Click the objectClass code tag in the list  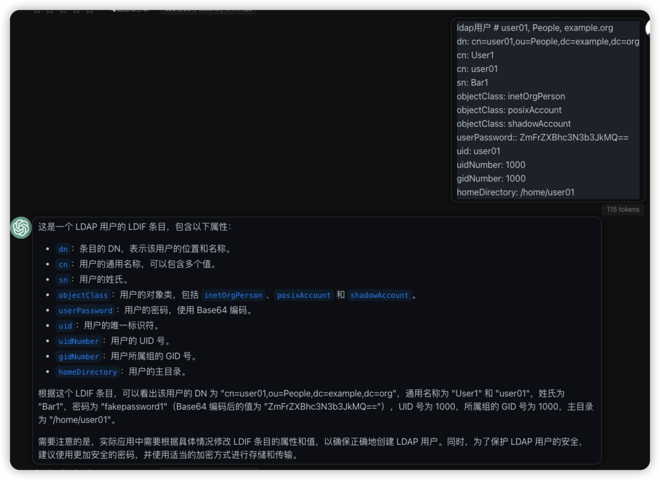point(83,295)
